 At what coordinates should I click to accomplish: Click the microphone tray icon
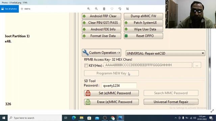coord(183,118)
